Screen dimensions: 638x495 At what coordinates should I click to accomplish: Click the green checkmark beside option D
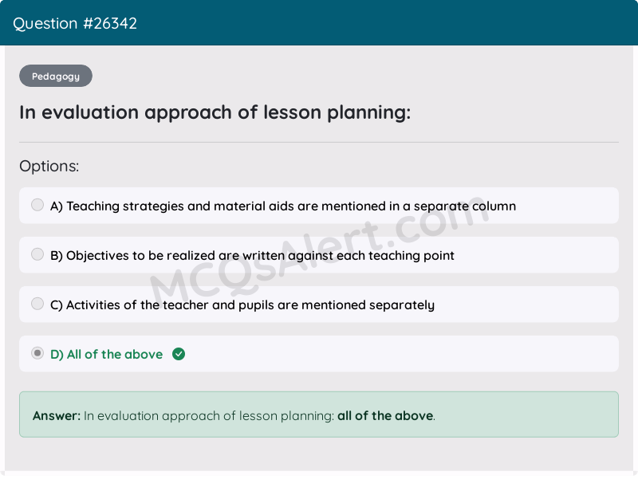tap(178, 353)
